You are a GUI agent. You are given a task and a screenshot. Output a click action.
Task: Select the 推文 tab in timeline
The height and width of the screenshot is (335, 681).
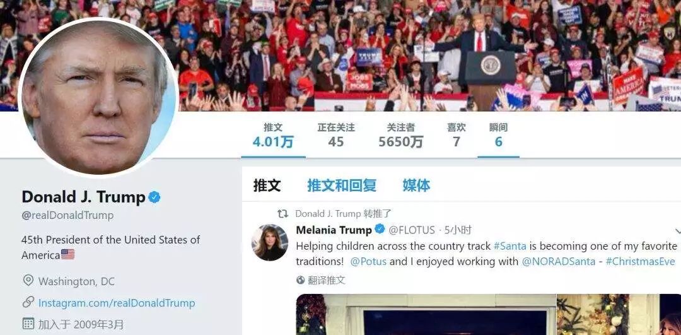[267, 185]
